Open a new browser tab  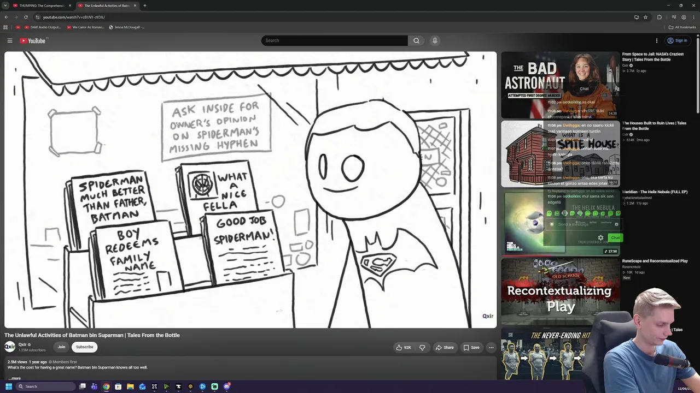[144, 5]
